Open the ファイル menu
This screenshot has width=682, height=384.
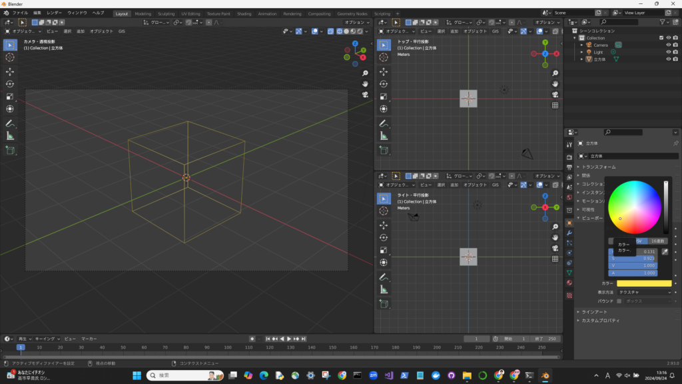[x=20, y=13]
